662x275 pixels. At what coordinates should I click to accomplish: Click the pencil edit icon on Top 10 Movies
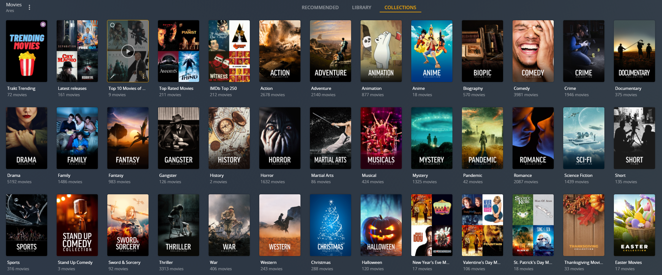click(x=112, y=77)
